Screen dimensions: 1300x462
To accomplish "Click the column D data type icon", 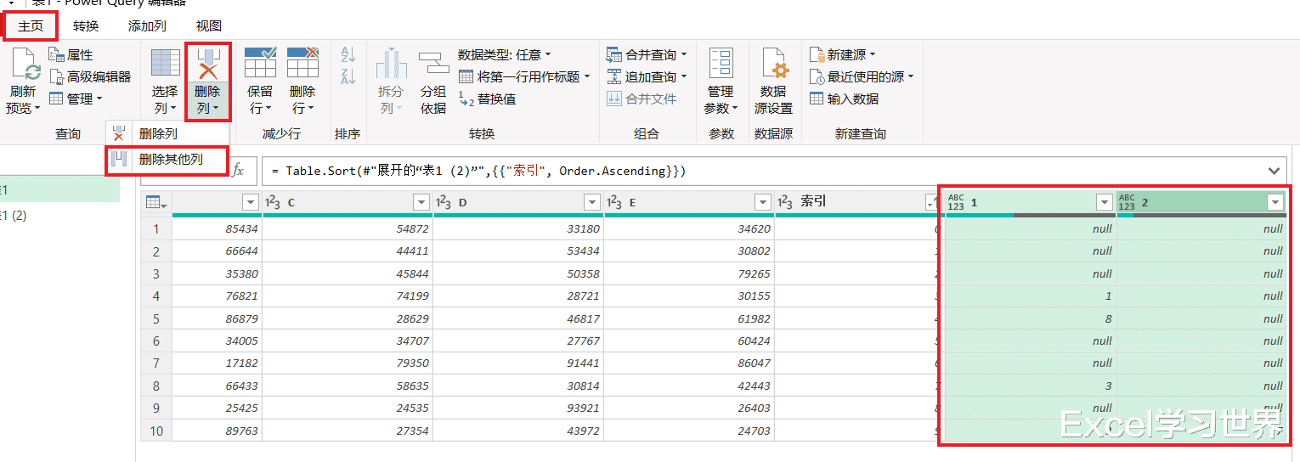I will coord(444,202).
